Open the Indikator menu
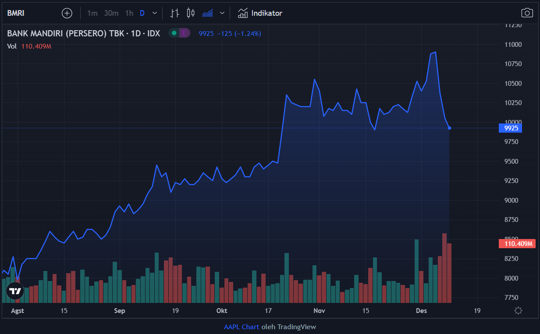This screenshot has width=540, height=334. (260, 13)
